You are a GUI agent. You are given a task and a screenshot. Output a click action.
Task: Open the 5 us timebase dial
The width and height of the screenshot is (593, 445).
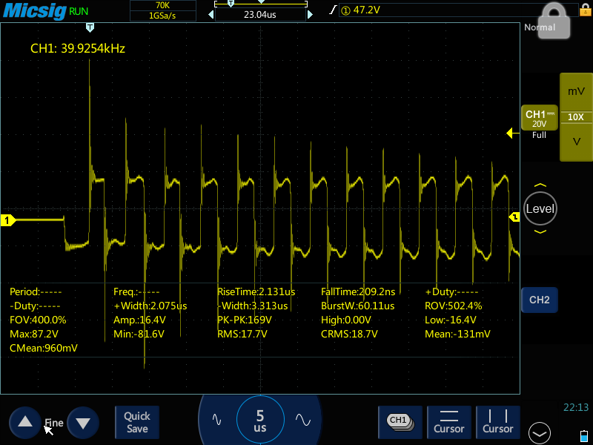coord(260,420)
